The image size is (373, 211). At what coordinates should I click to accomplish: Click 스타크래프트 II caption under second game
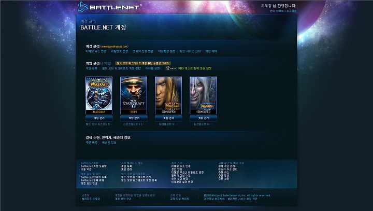click(x=134, y=124)
